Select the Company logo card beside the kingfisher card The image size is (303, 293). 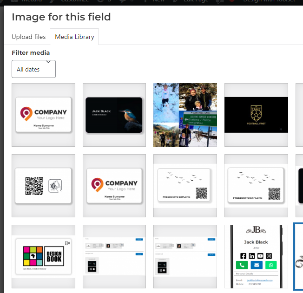coord(44,115)
